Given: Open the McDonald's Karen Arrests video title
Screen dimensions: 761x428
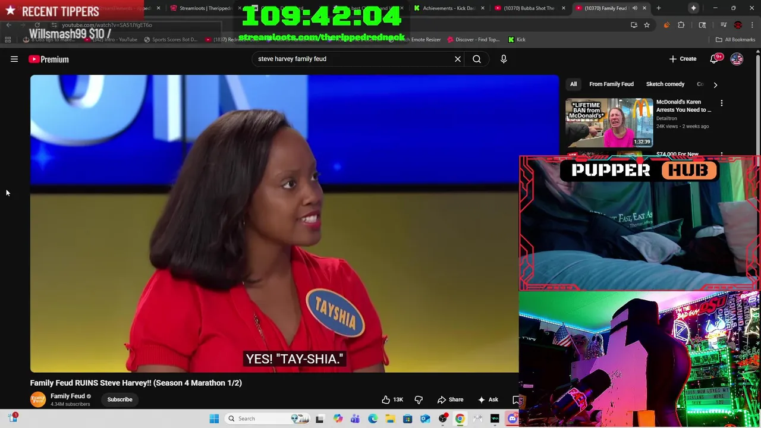Looking at the screenshot, I should [x=684, y=106].
